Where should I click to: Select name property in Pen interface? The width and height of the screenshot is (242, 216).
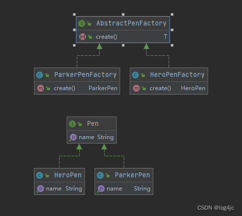[x=87, y=137]
